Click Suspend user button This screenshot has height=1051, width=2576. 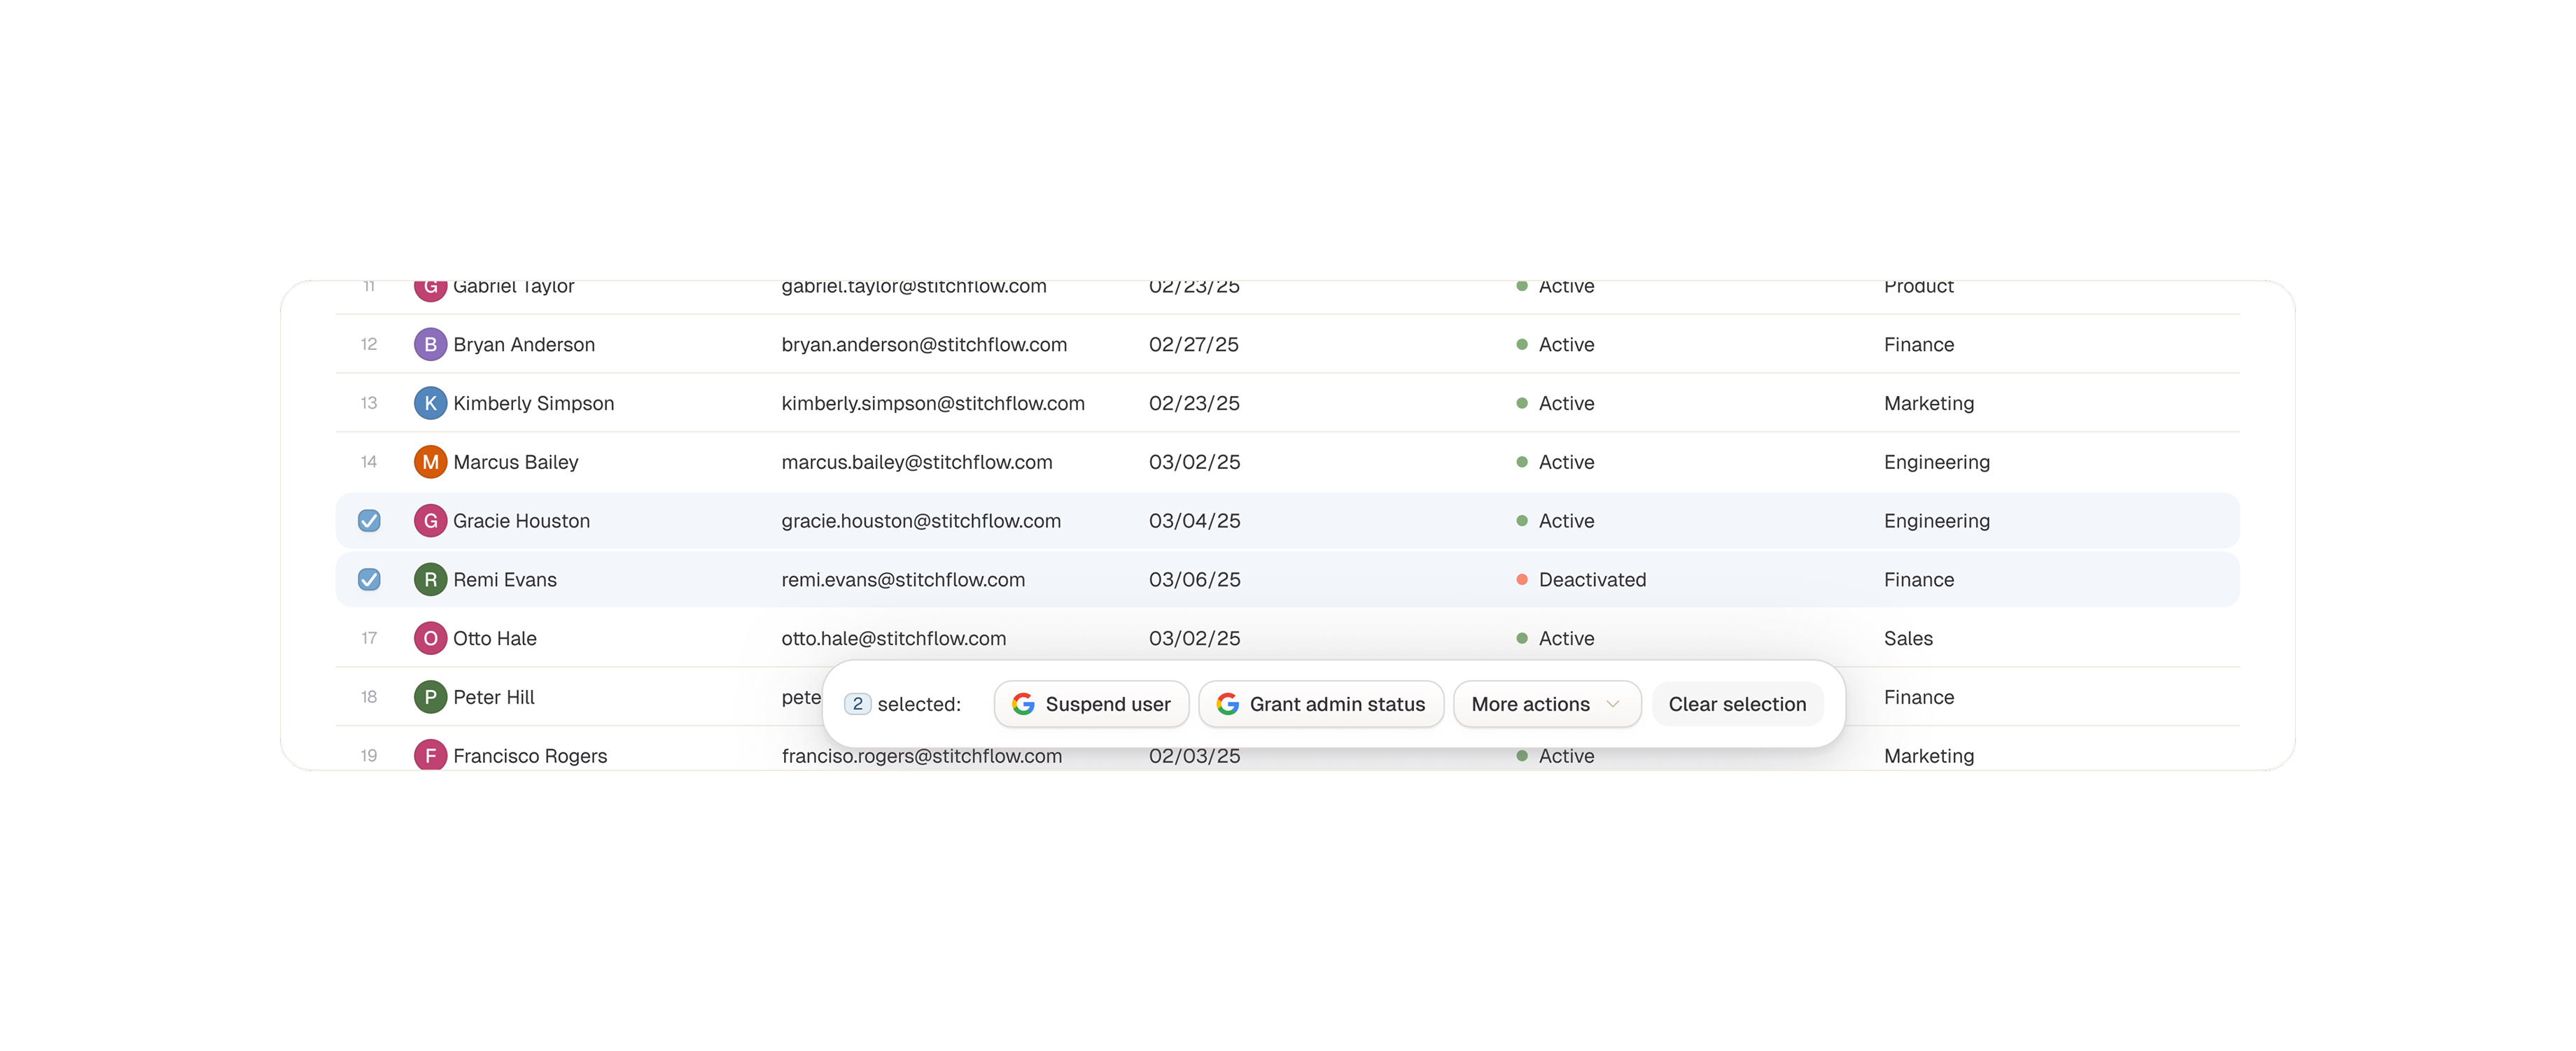1091,704
